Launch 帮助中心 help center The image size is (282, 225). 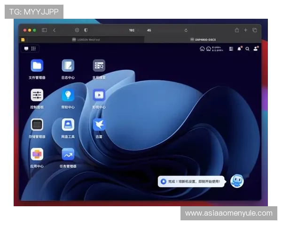pyautogui.click(x=68, y=96)
